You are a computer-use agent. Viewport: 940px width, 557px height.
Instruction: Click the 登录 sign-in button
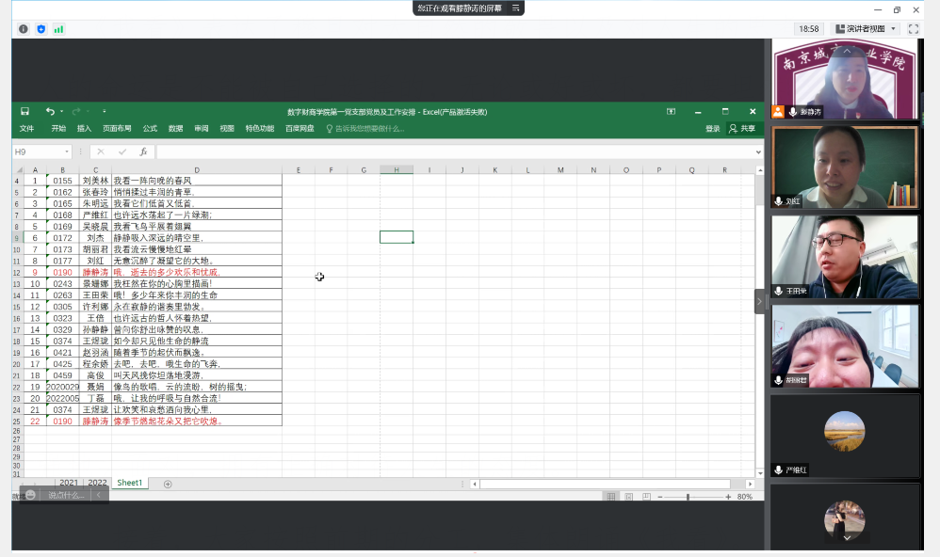click(713, 129)
